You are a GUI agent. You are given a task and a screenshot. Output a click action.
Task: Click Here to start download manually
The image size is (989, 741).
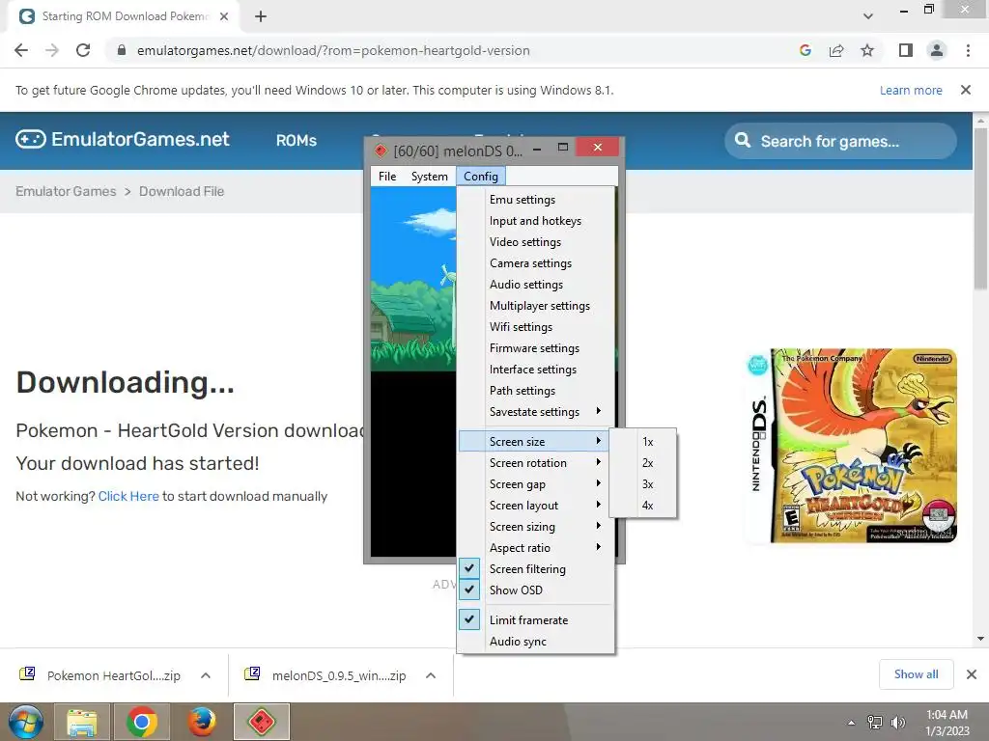[128, 497]
